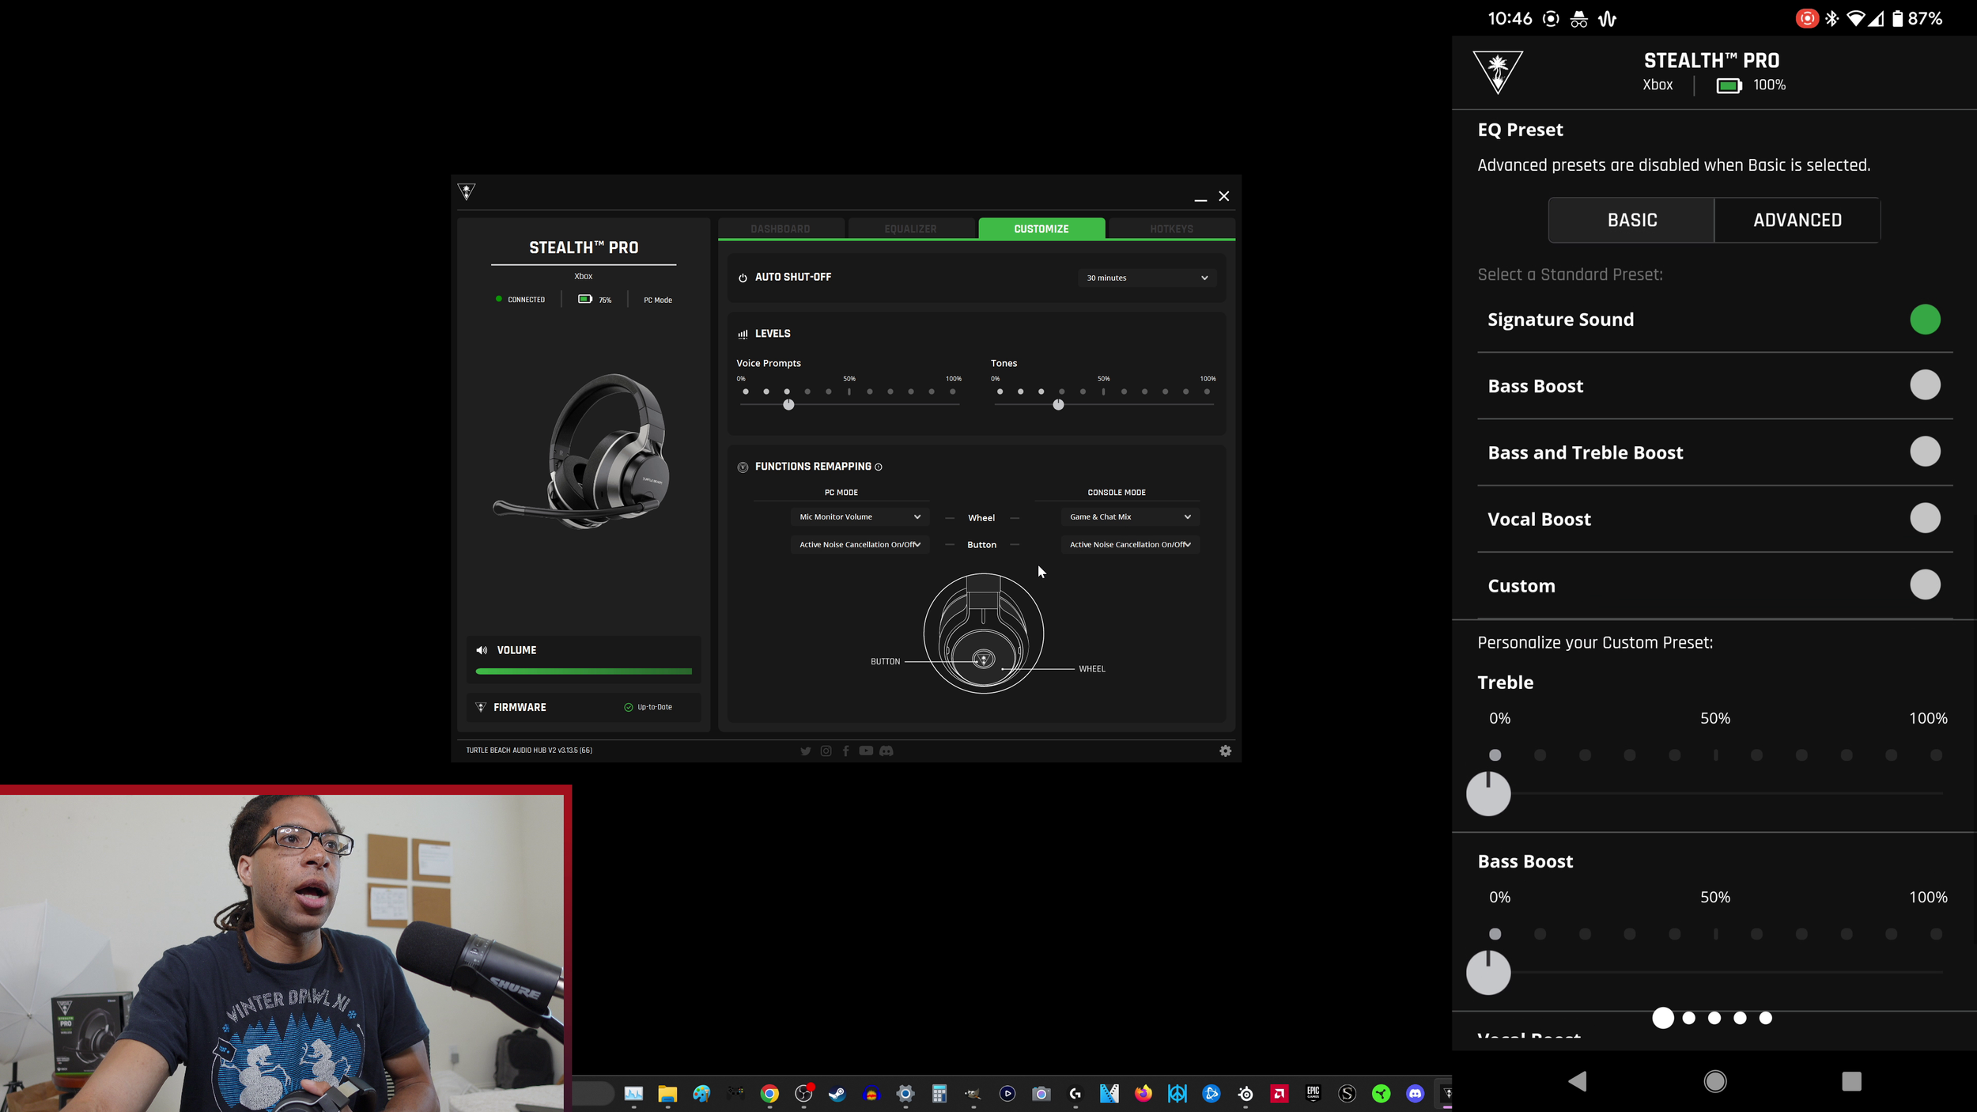Tap the second page indicator dot
Screen dimensions: 1977x1112
point(1688,1019)
